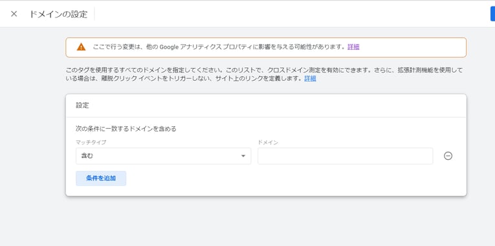This screenshot has height=246, width=495.
Task: Click the orange warning triangle icon
Action: tap(81, 47)
